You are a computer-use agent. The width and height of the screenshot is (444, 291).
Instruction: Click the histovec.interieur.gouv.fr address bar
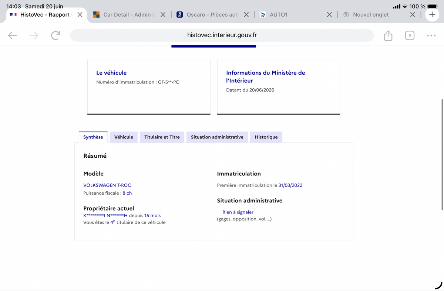[x=222, y=35]
